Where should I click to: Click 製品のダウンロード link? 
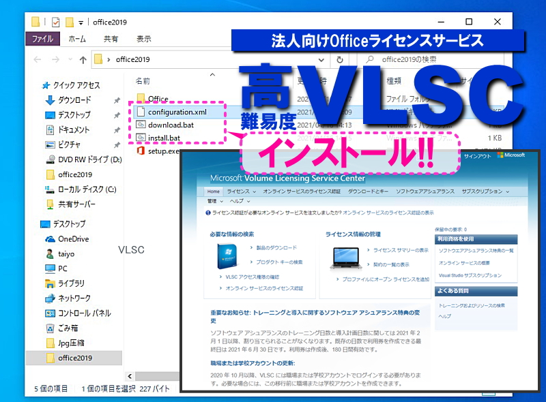[x=276, y=247]
